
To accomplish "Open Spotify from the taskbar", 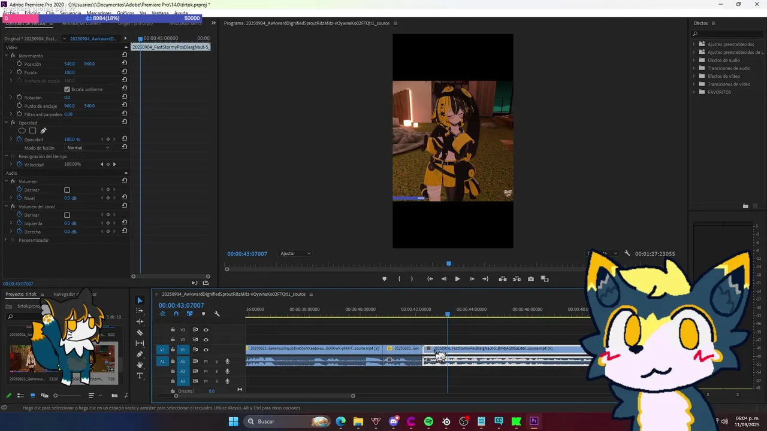I will pos(428,421).
